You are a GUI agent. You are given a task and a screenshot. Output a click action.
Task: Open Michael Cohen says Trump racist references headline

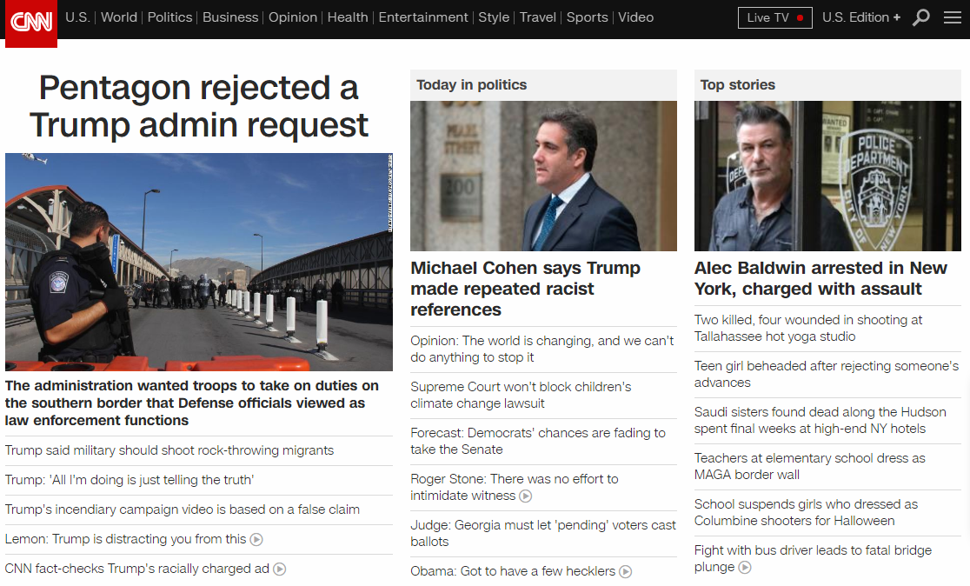(525, 289)
